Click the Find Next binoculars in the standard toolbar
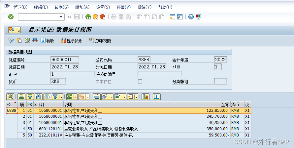 (128, 17)
